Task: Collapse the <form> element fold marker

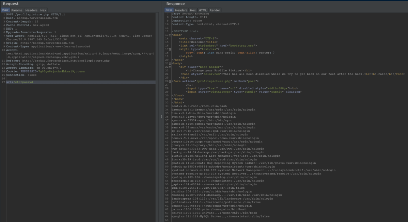Action: [170, 81]
